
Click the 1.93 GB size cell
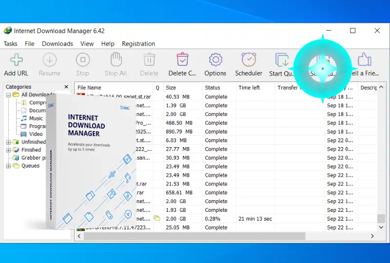click(176, 210)
